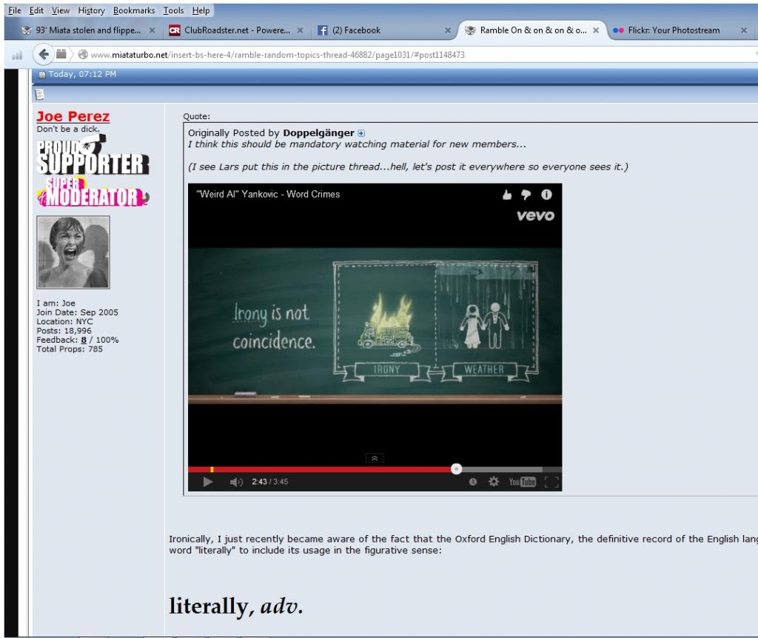Click the signal bars icon beside the back button
Image resolution: width=758 pixels, height=638 pixels.
coord(18,55)
